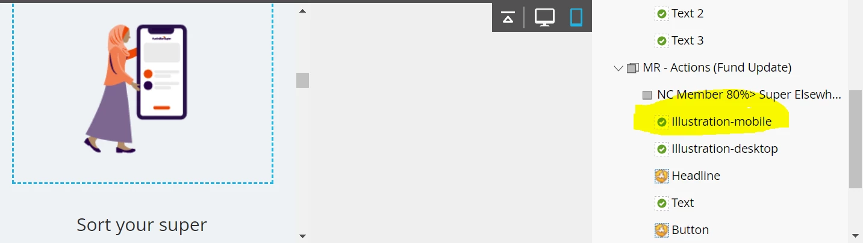Click the status icon next to Headline
Screen dimensions: 863x243
pyautogui.click(x=662, y=176)
